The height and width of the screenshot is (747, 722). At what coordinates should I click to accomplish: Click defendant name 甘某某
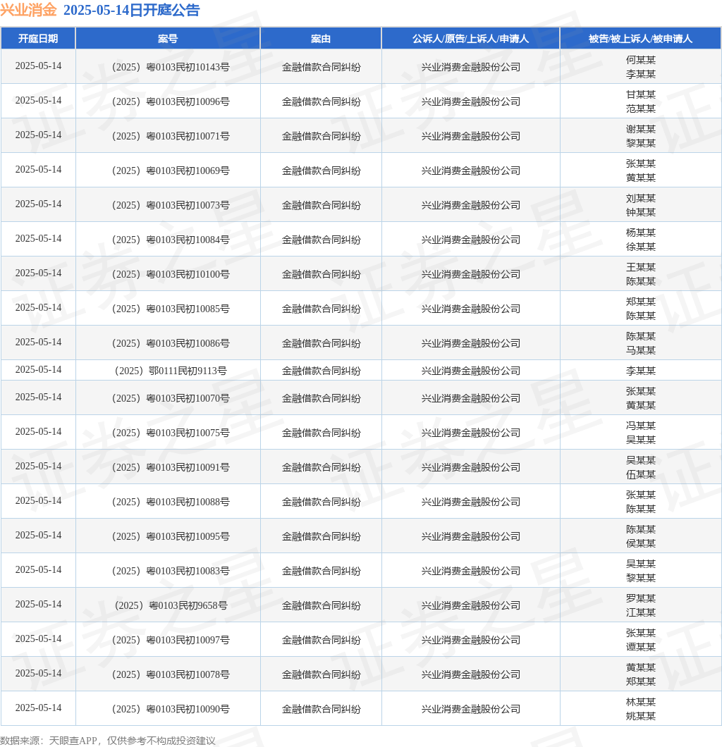pyautogui.click(x=640, y=94)
